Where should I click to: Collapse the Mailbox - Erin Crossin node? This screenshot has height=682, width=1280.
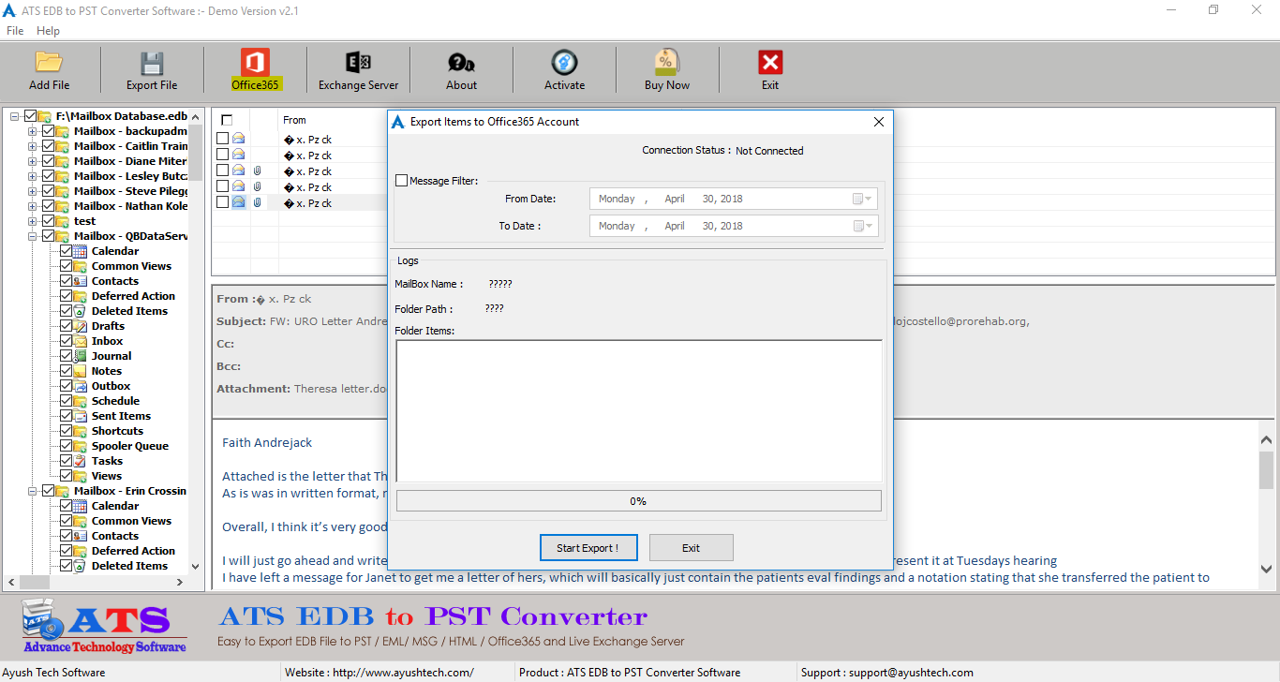(32, 491)
